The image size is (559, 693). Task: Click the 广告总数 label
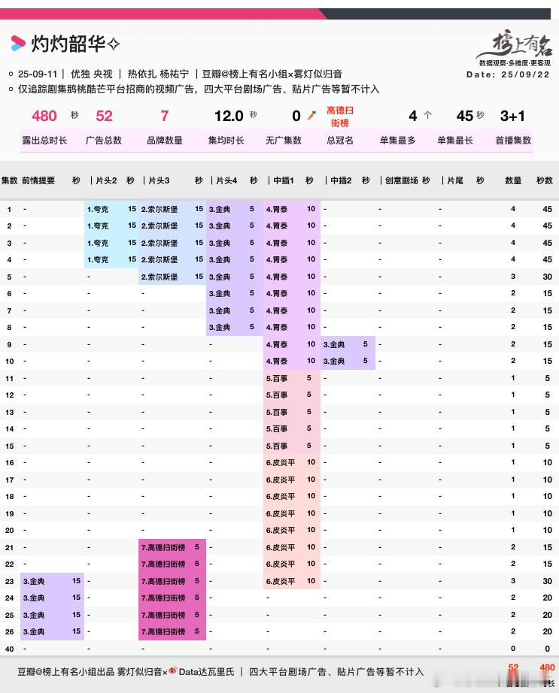(104, 141)
